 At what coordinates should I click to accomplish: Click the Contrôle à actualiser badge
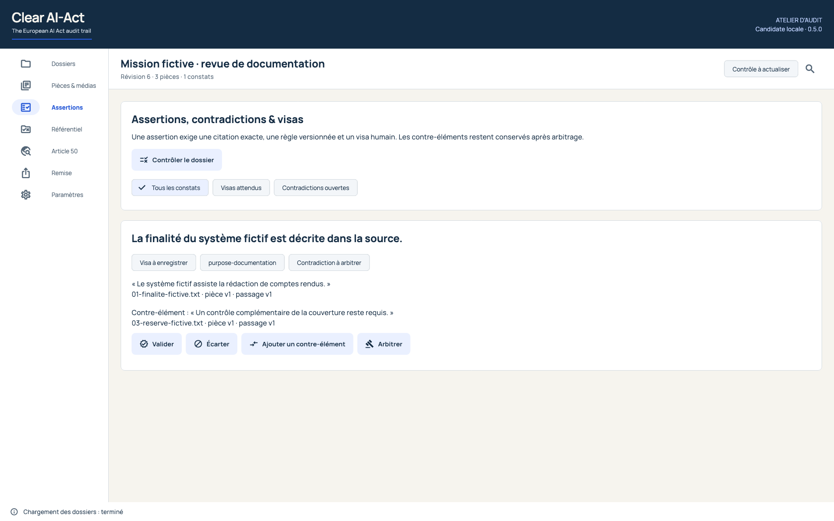click(x=761, y=69)
